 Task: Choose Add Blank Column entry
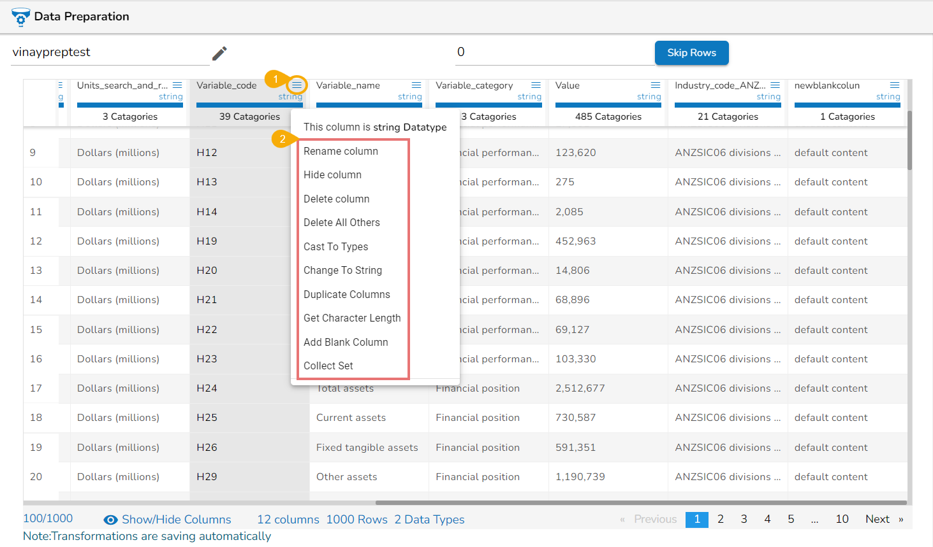(x=346, y=342)
